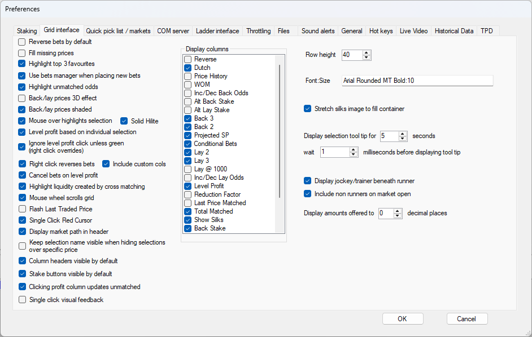The width and height of the screenshot is (532, 337).
Task: Uncheck Highlight top 3 favourites
Action: pos(21,64)
